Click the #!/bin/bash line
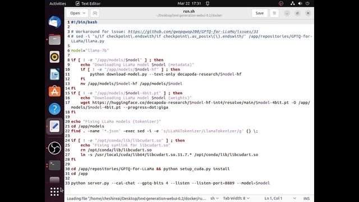This screenshot has width=359, height=202. pyautogui.click(x=84, y=22)
